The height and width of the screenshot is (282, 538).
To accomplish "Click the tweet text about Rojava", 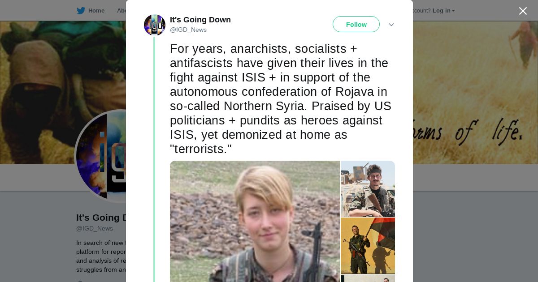I will (281, 98).
